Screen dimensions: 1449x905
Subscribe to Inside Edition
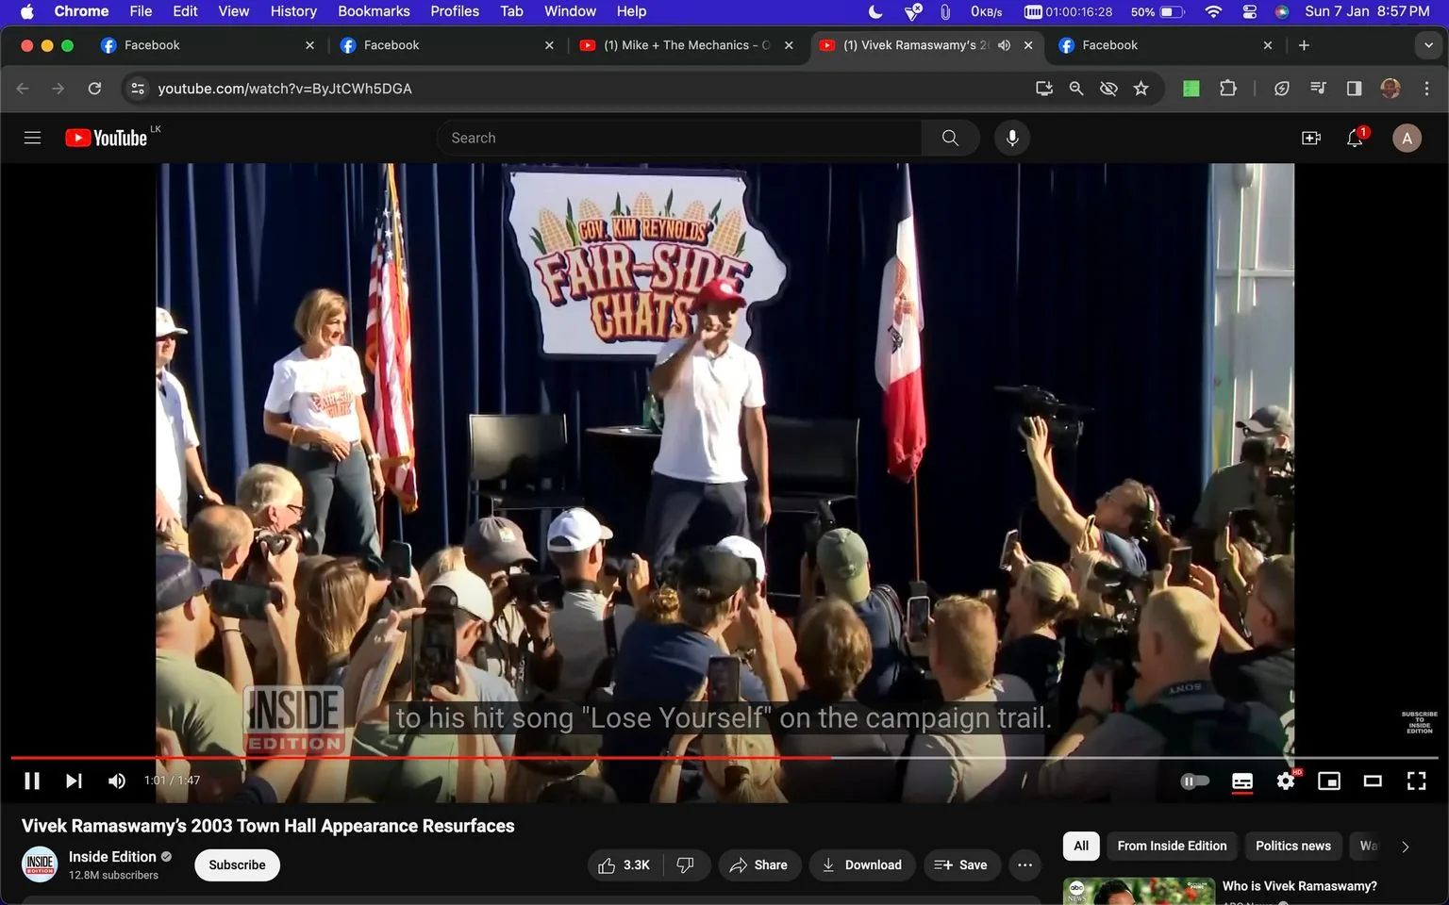pos(236,864)
